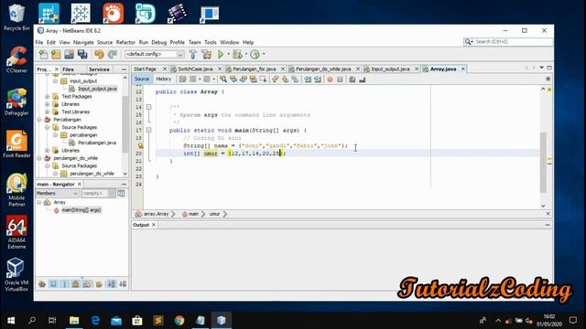Open CCleaner desktop icon
The height and width of the screenshot is (329, 586).
16,59
